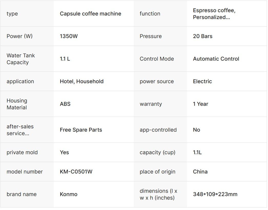This screenshot has width=268, height=210.
Task: Expand the truncated 'Espresso coffee, Personalized…' value
Action: pyautogui.click(x=214, y=14)
